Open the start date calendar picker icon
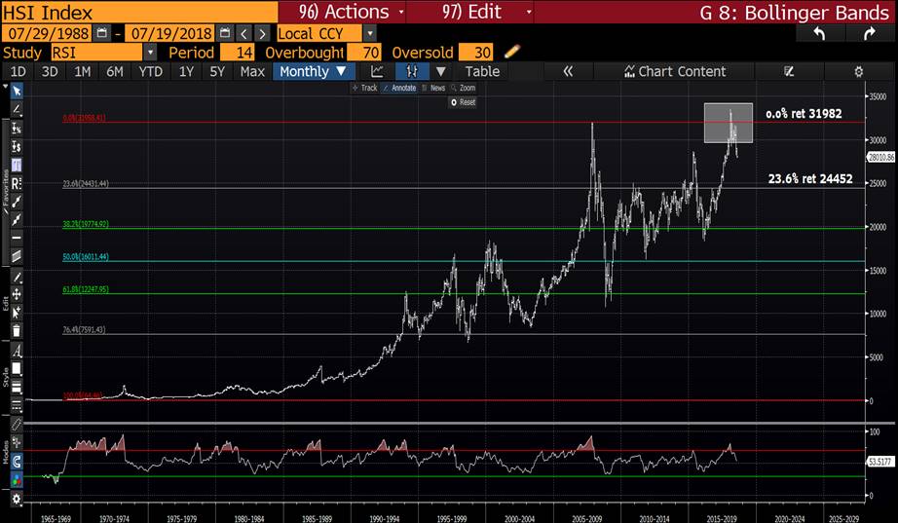The width and height of the screenshot is (898, 523). click(x=101, y=33)
